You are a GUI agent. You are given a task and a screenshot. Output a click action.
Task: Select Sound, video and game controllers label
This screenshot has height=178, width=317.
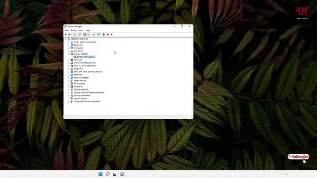point(89,92)
